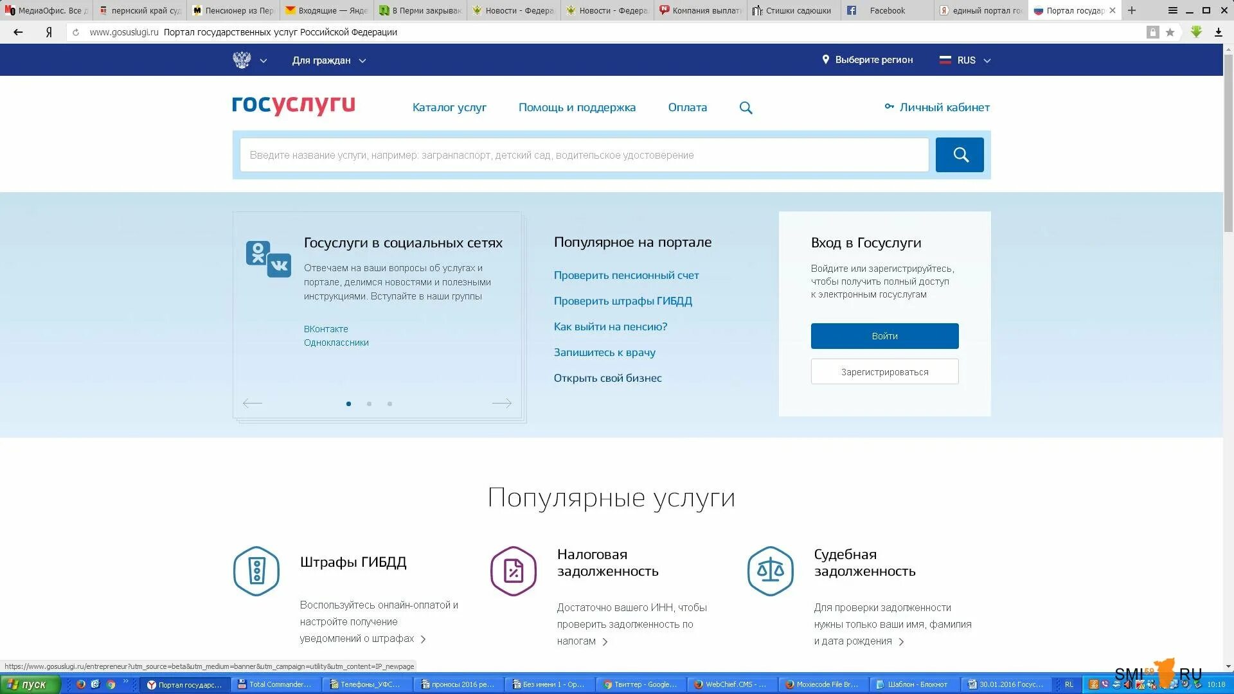Screen dimensions: 1234x694
Task: Select the Помощь и поддержка menu tab
Action: (x=577, y=107)
